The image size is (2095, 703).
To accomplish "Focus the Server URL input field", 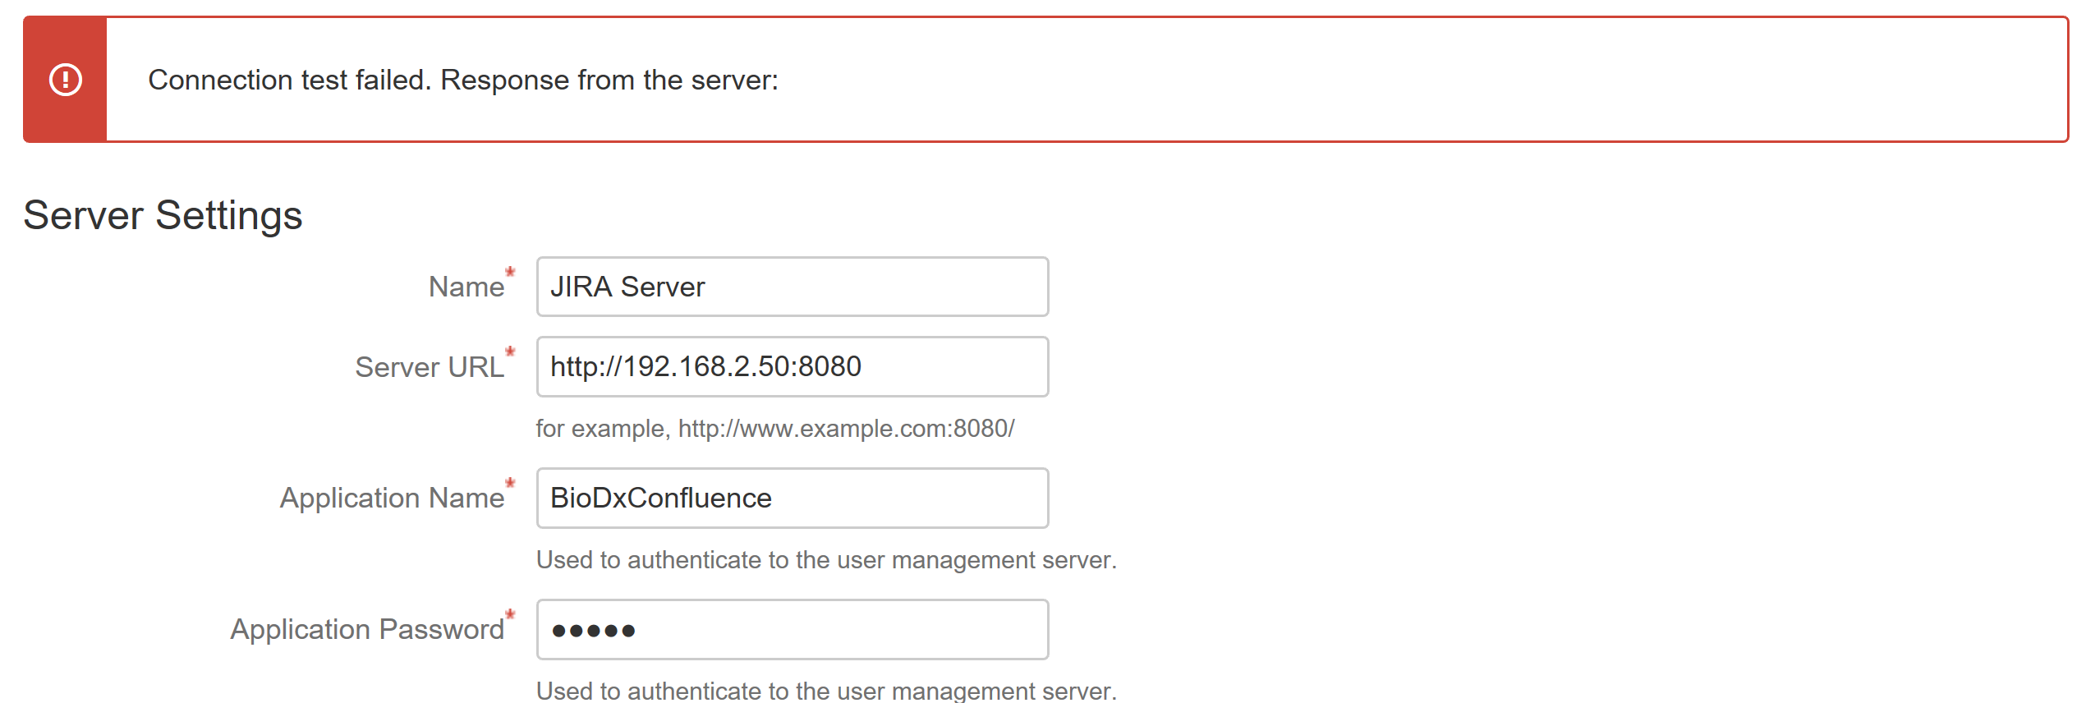I will (x=793, y=366).
